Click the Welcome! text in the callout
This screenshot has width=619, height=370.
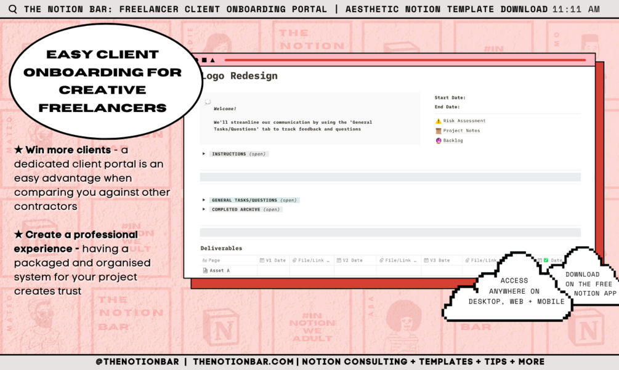coord(225,108)
